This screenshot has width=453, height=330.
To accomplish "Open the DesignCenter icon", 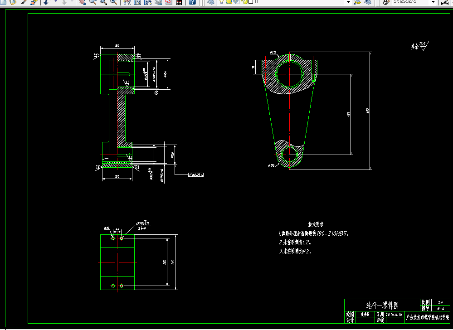I will tap(137, 2).
